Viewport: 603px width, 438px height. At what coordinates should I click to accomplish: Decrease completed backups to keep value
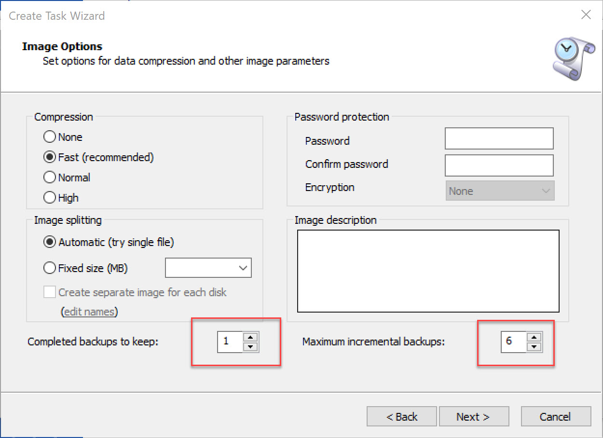[x=250, y=347]
